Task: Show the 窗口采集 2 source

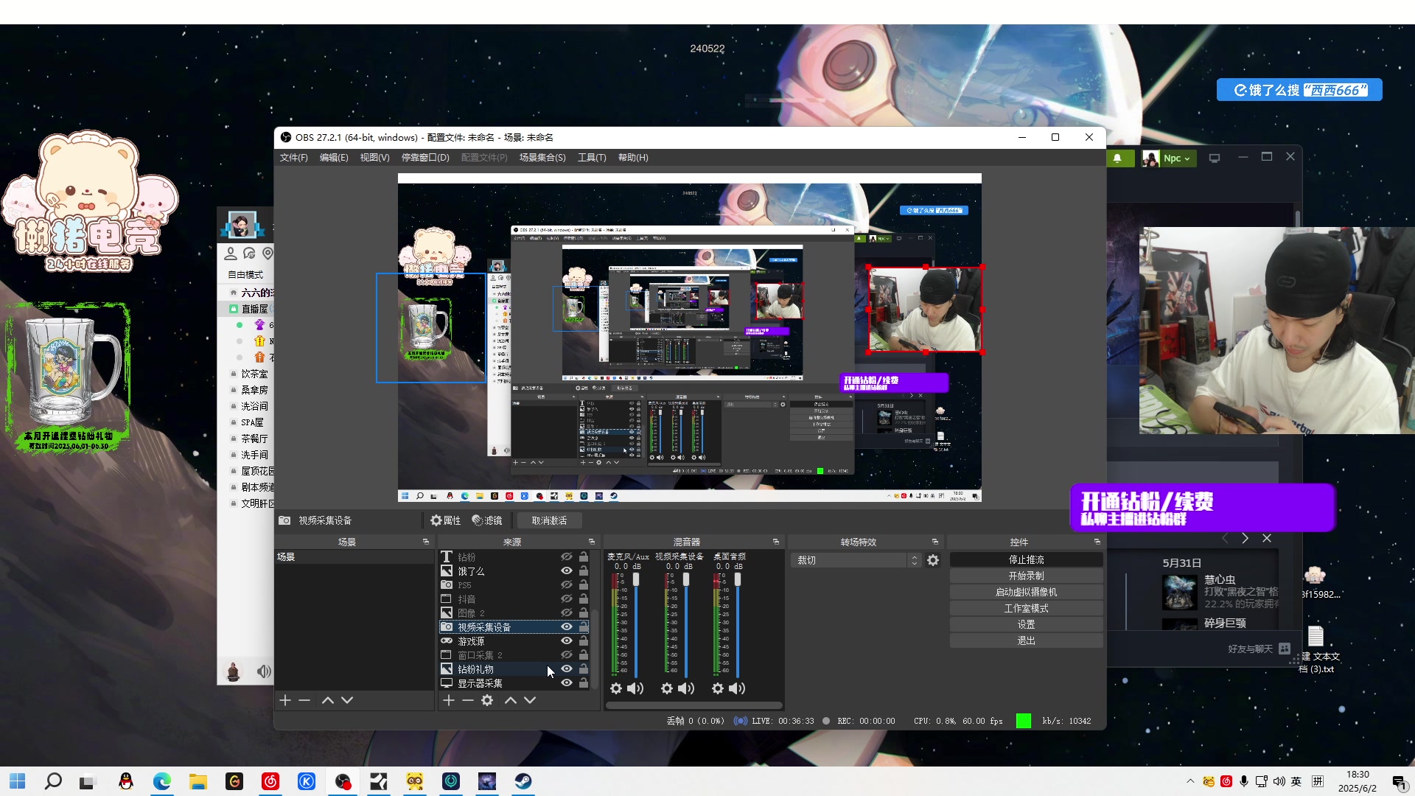Action: click(x=567, y=655)
